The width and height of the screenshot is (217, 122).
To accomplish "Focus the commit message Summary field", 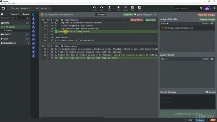I will (188, 98).
